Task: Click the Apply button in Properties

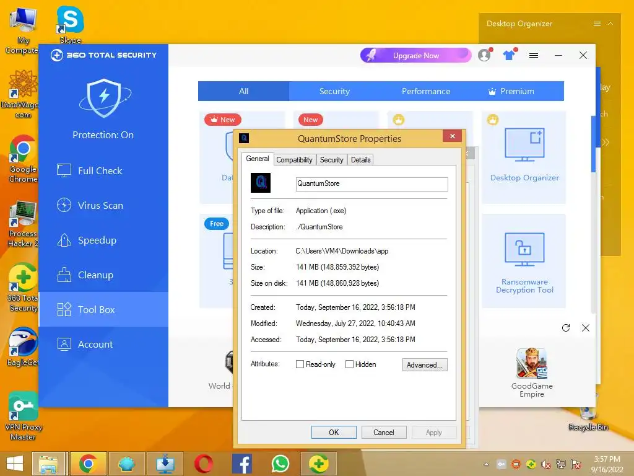Action: tap(434, 432)
